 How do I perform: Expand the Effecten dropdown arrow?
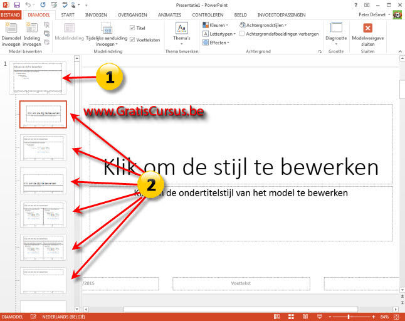pyautogui.click(x=228, y=43)
